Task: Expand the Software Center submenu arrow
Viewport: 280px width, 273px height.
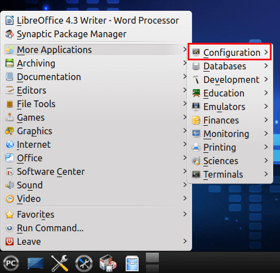Action: 185,171
